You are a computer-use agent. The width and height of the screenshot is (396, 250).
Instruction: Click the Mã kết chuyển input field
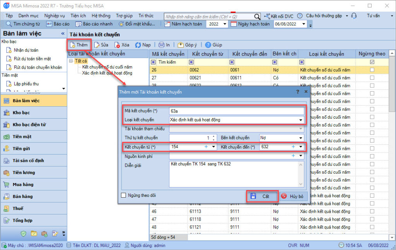point(236,111)
